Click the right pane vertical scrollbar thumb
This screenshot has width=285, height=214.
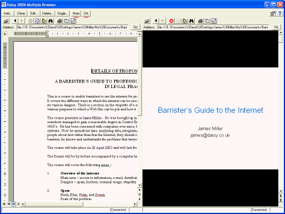(281, 39)
